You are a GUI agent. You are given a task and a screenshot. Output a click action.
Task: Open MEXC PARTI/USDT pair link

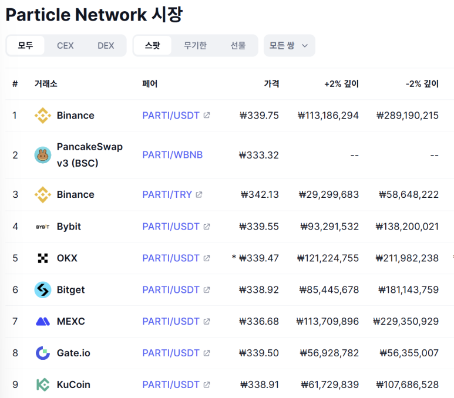point(171,321)
